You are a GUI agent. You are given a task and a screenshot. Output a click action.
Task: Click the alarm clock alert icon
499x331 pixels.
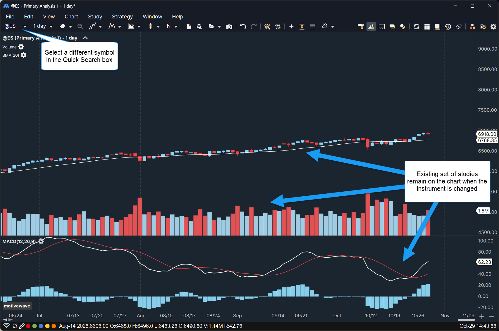278,27
